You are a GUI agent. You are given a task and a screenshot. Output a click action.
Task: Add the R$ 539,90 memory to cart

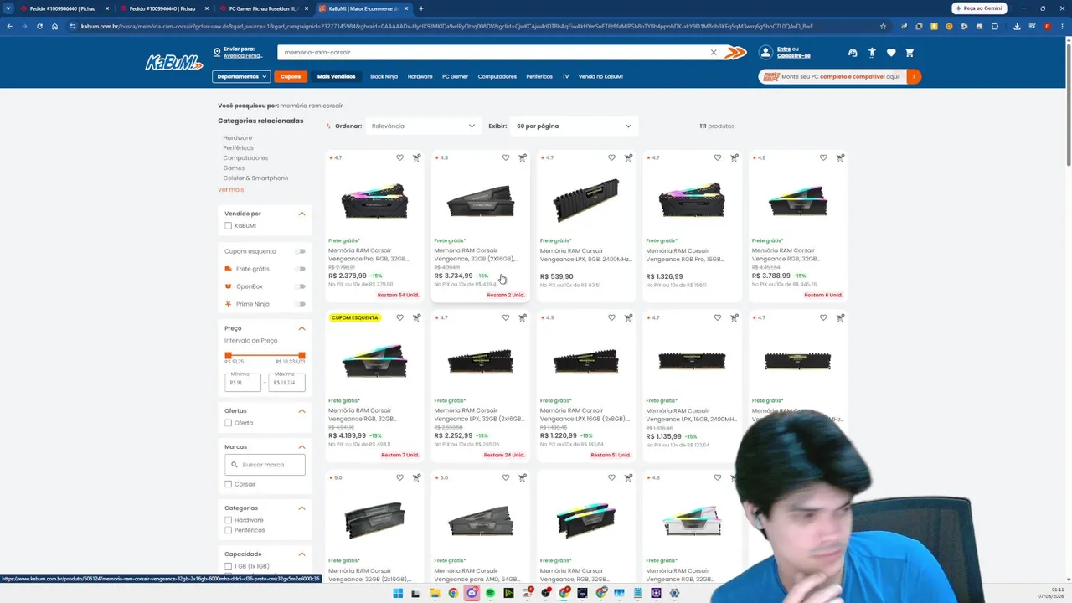[x=628, y=157]
